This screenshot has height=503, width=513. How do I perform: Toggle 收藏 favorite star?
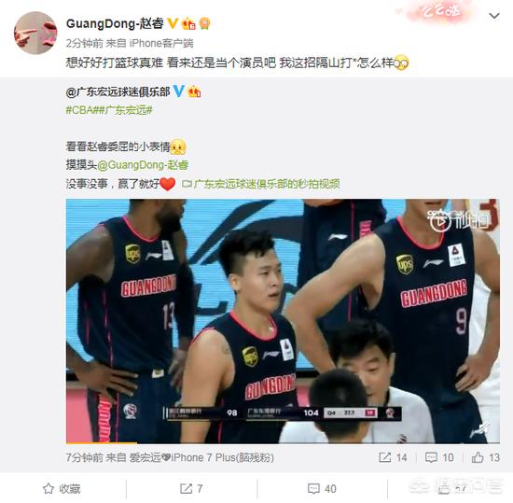(62, 489)
